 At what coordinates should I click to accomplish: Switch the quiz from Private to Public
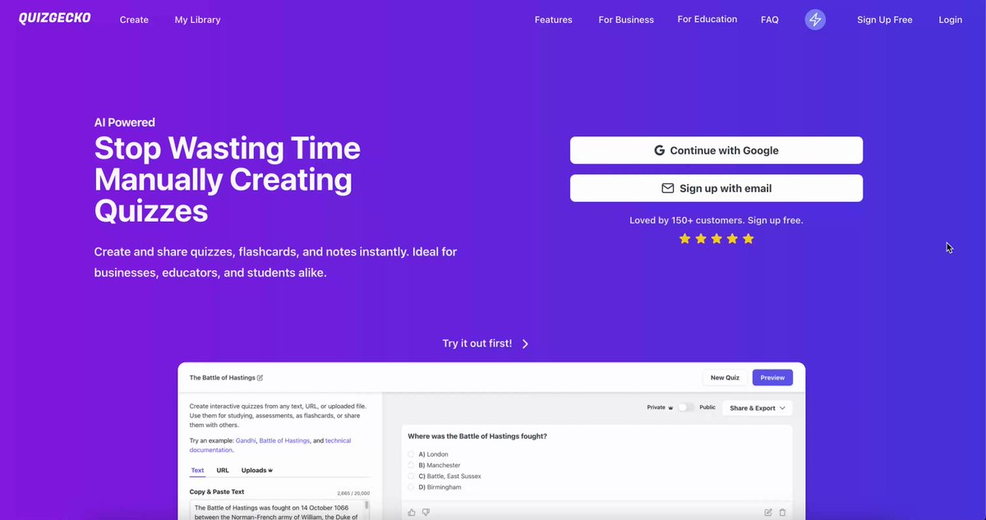click(686, 407)
